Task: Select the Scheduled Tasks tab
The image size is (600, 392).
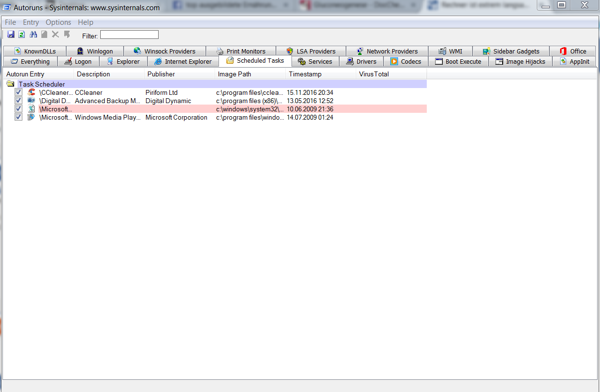Action: pos(255,61)
